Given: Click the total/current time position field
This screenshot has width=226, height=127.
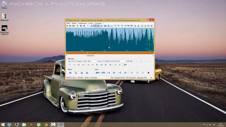Looking at the screenshot, I should click(x=82, y=61).
